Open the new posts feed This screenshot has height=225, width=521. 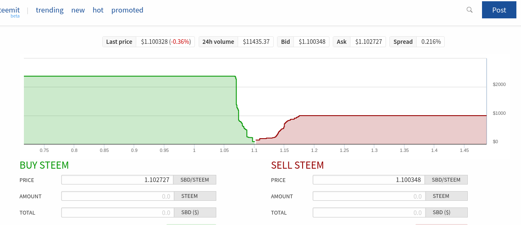(78, 10)
